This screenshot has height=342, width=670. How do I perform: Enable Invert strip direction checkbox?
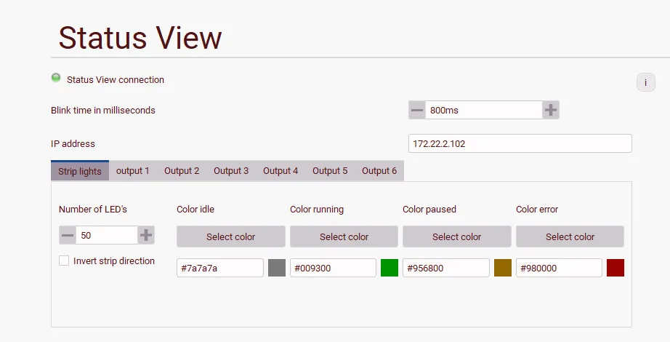tap(64, 261)
